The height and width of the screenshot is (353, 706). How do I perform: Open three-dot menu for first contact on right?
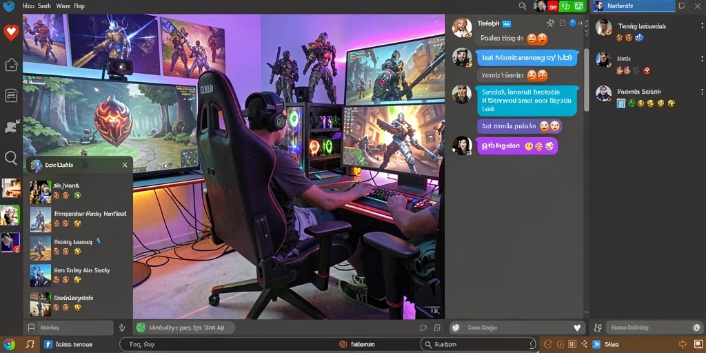[702, 26]
